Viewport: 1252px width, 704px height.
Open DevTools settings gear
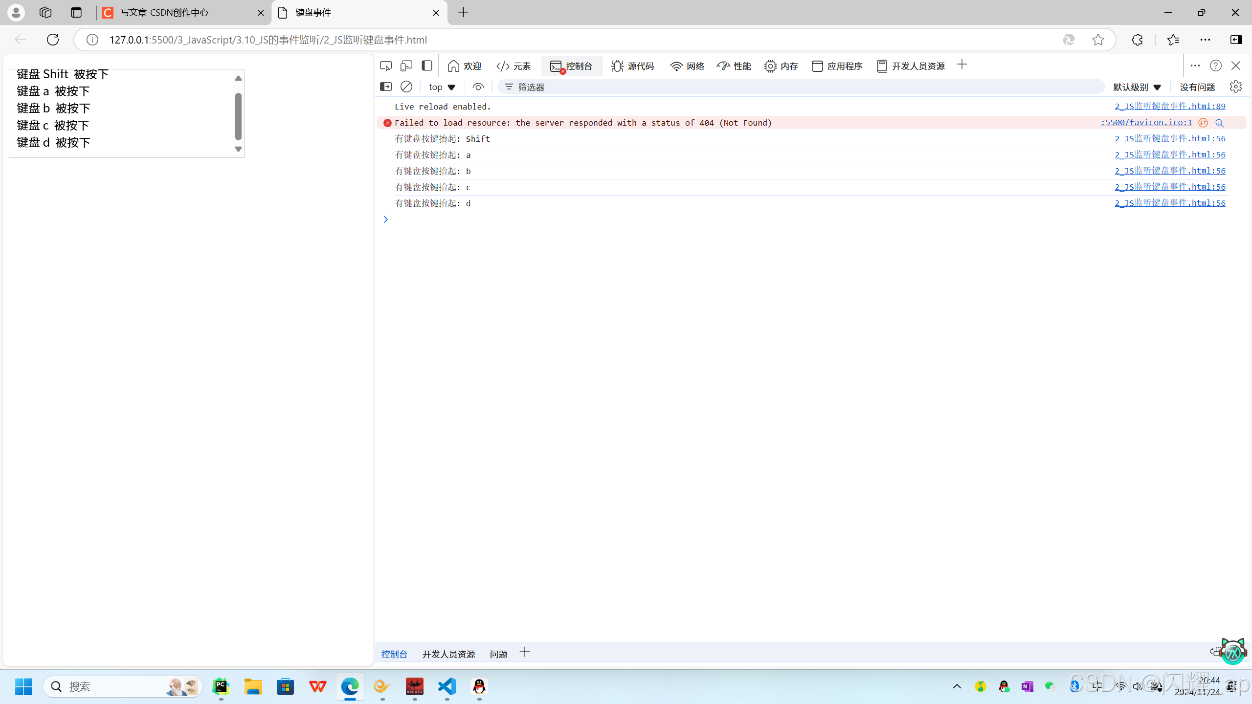(1236, 87)
